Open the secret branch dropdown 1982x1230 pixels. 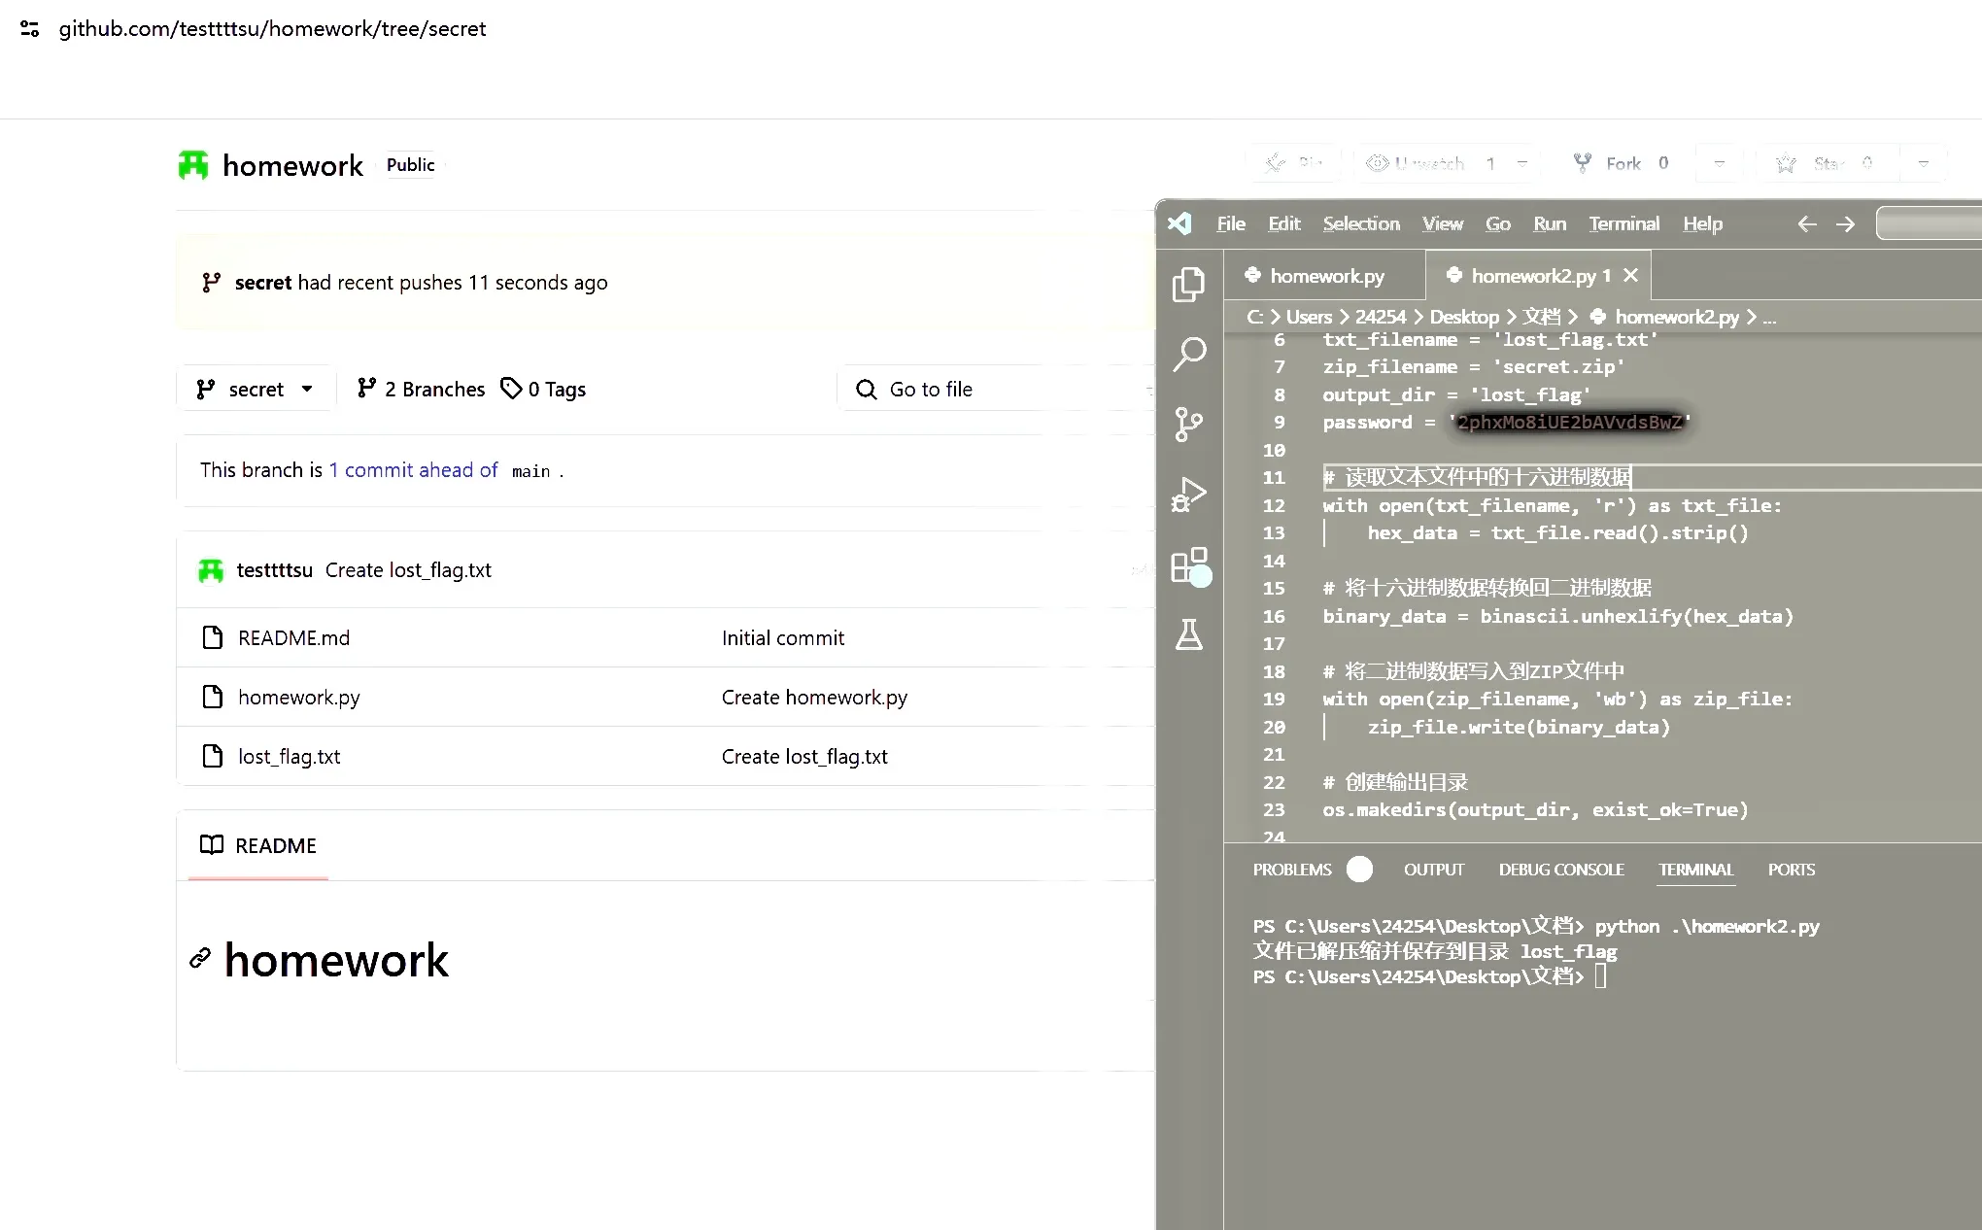point(255,390)
